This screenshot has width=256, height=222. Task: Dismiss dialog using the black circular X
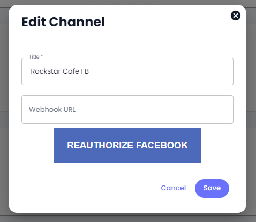click(236, 16)
